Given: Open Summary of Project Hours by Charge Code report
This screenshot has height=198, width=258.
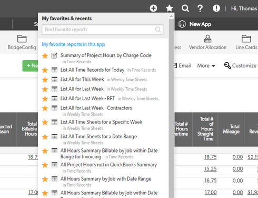Looking at the screenshot, I should pyautogui.click(x=106, y=55).
